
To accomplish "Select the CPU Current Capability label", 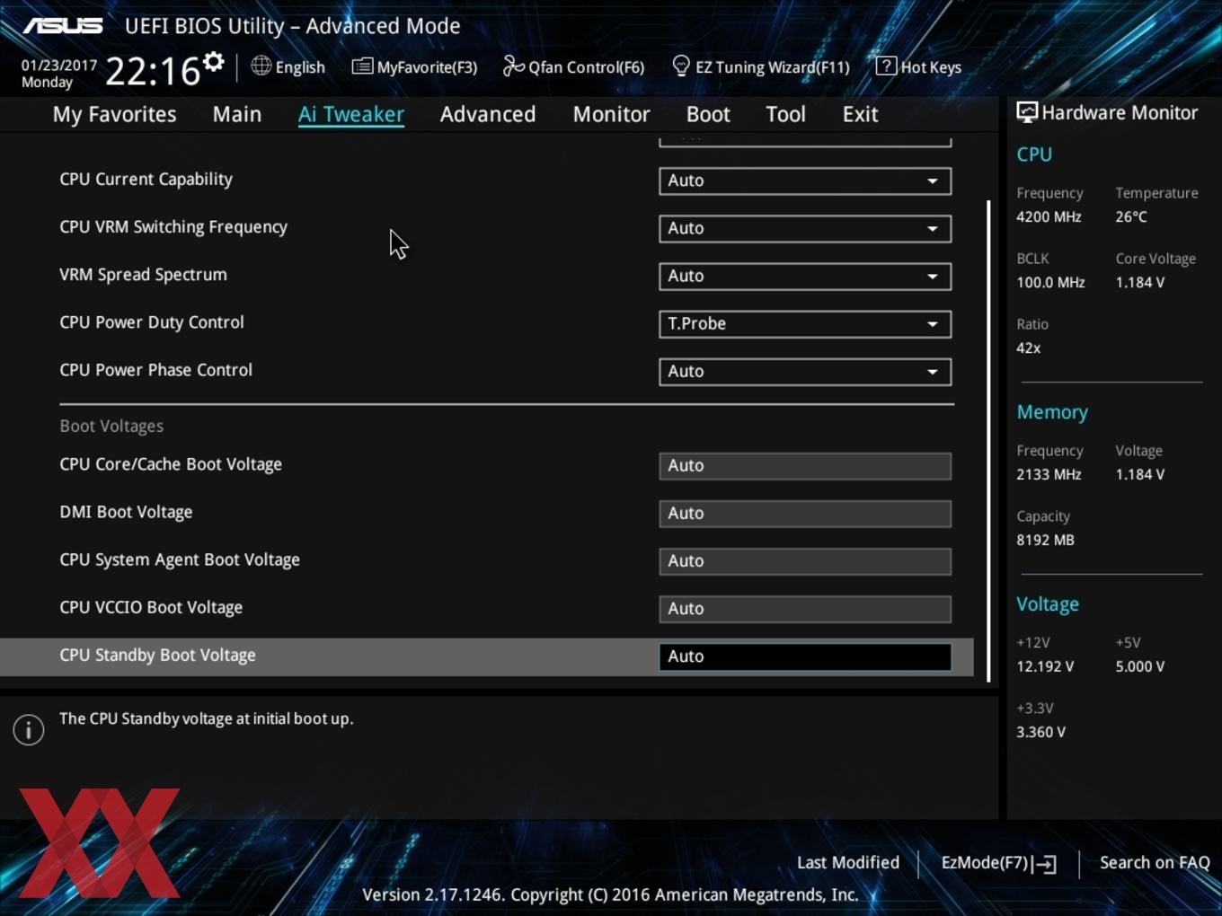I will (146, 179).
